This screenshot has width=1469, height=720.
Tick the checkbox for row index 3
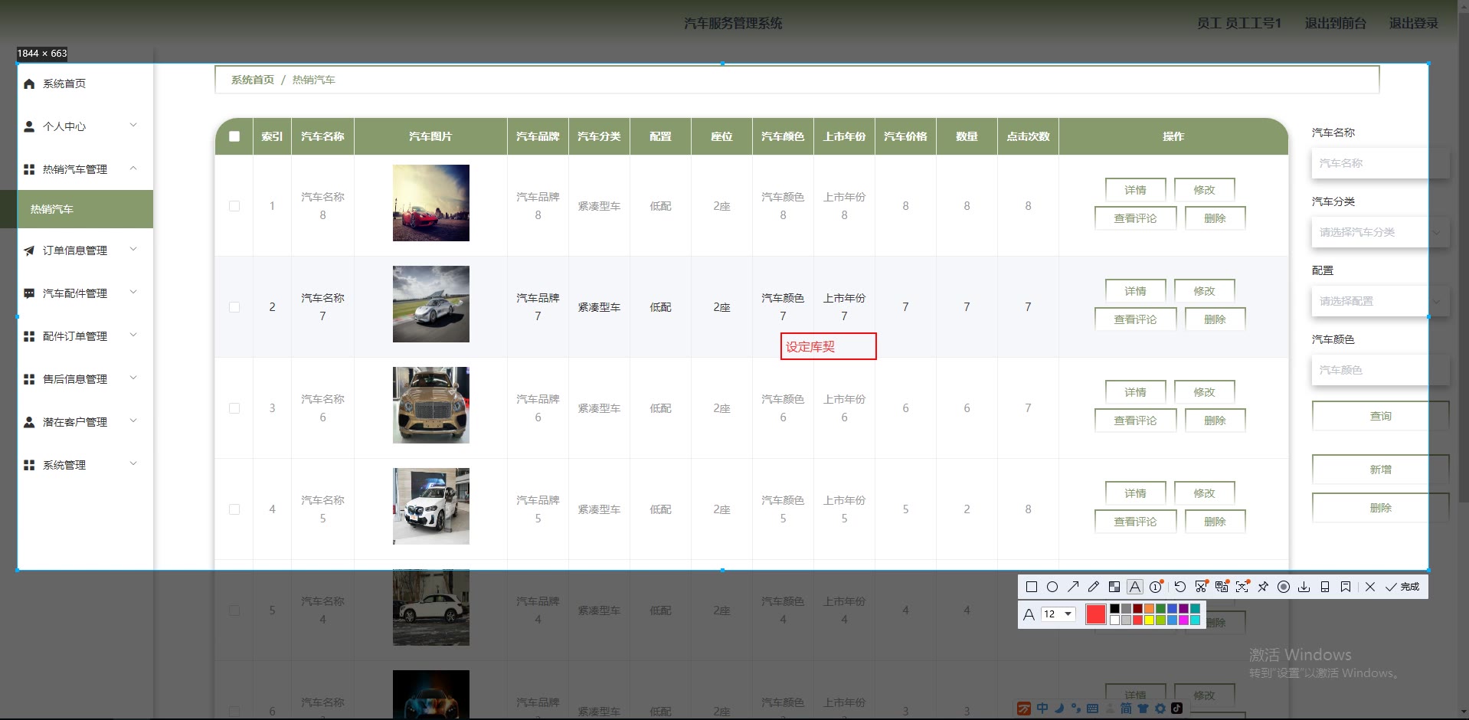234,408
